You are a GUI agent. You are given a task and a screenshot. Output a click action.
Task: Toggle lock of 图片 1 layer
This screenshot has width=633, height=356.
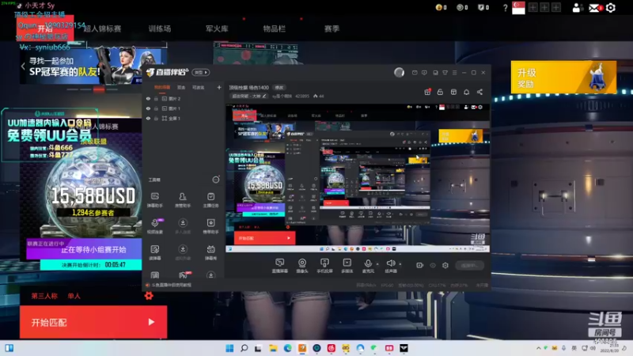(x=156, y=108)
